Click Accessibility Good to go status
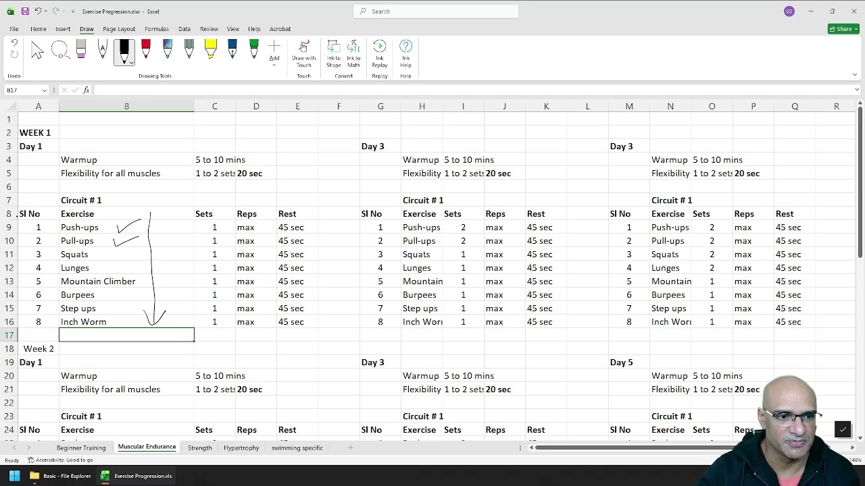 click(61, 460)
